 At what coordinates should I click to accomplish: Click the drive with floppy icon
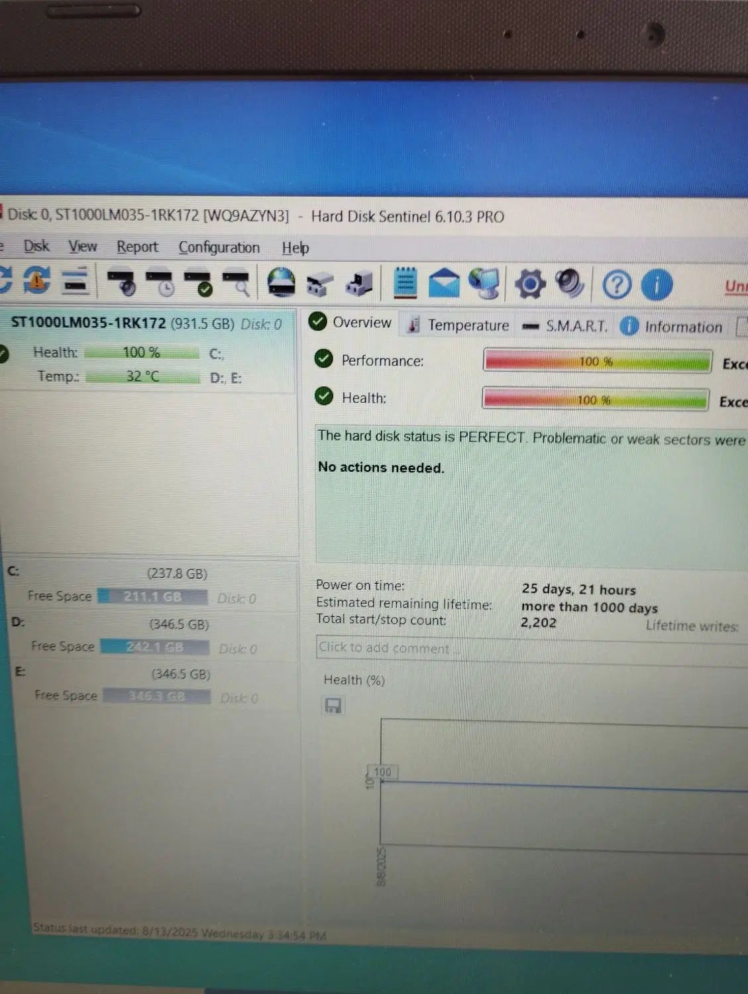tap(358, 284)
